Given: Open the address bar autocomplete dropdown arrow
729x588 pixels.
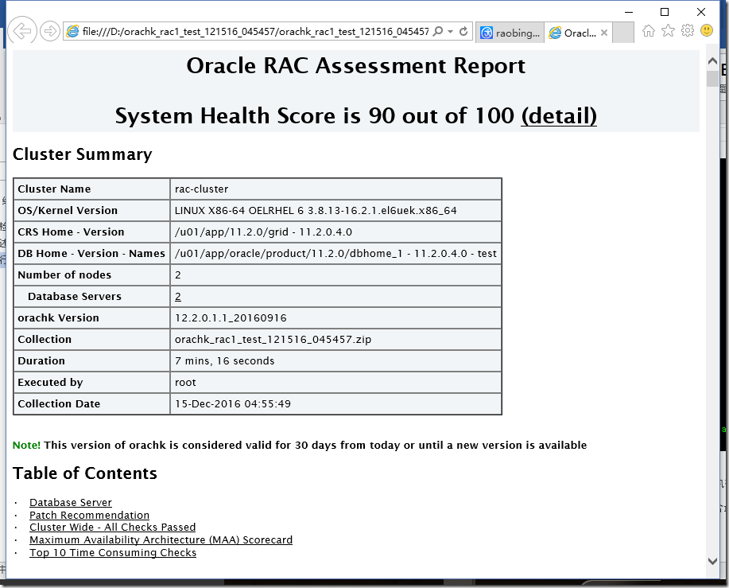Looking at the screenshot, I should coord(450,30).
